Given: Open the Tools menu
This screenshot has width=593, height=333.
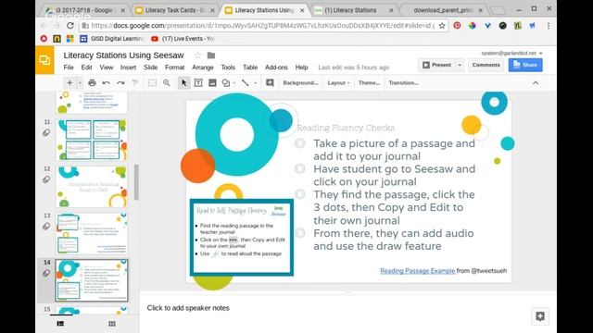Looking at the screenshot, I should tap(228, 68).
